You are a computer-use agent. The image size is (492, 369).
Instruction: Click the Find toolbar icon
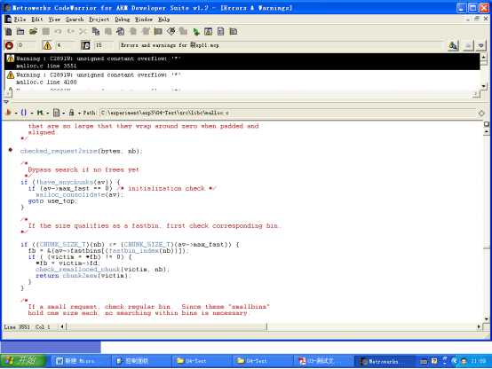click(120, 31)
